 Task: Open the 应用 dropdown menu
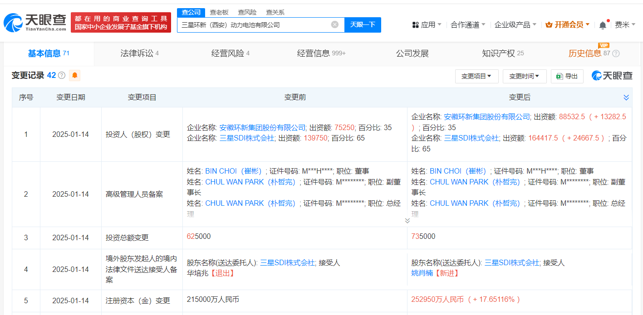tap(427, 25)
